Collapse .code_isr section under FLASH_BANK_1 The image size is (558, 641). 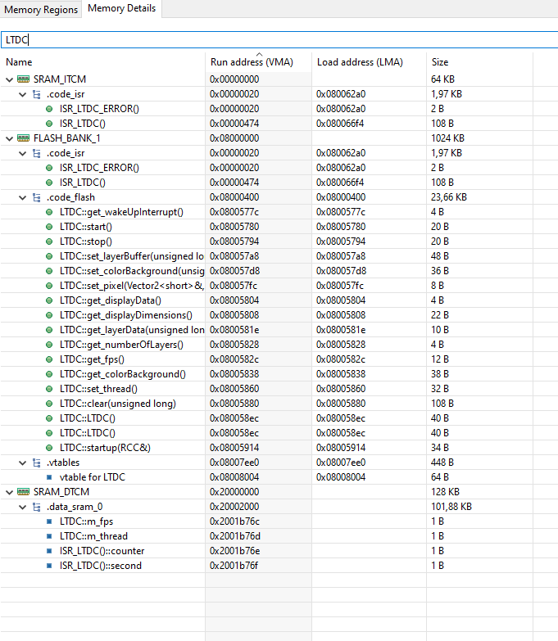coord(23,153)
